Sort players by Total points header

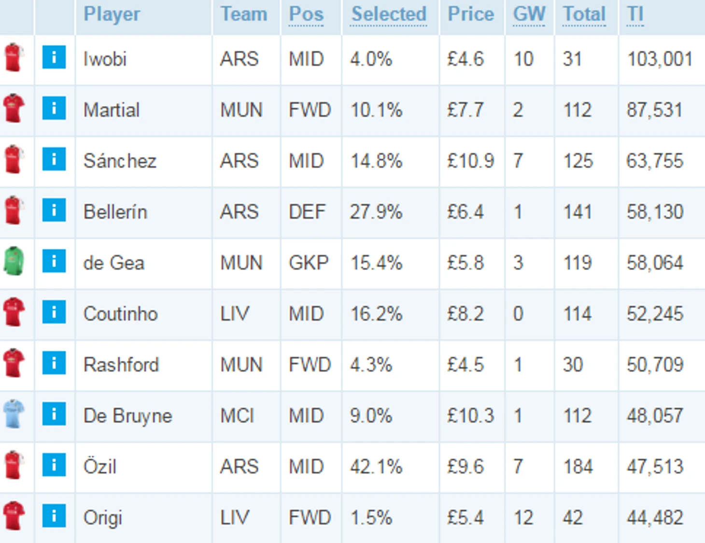pos(584,14)
